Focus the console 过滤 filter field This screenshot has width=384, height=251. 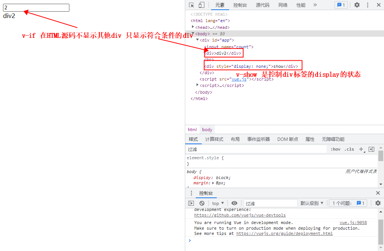(x=271, y=203)
